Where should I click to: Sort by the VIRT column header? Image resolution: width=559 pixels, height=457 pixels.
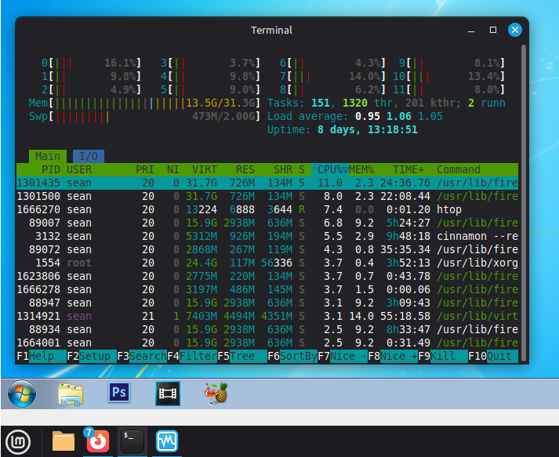pos(205,169)
